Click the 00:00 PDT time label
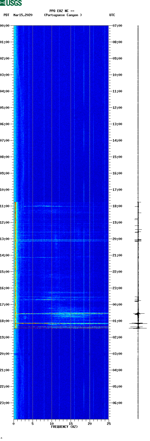Viewport: 150px width, 441px height. [5, 26]
